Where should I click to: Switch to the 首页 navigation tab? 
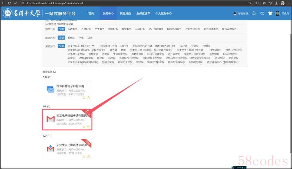[91, 13]
